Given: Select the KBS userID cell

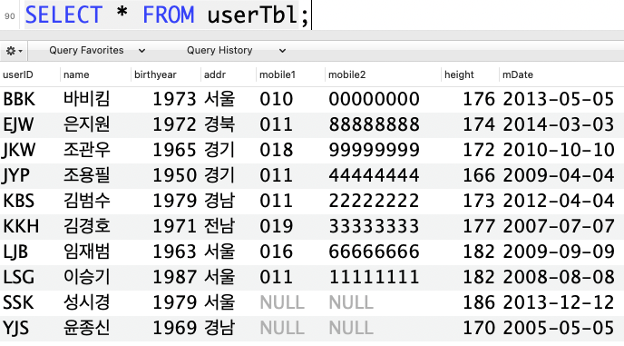Looking at the screenshot, I should [x=19, y=201].
